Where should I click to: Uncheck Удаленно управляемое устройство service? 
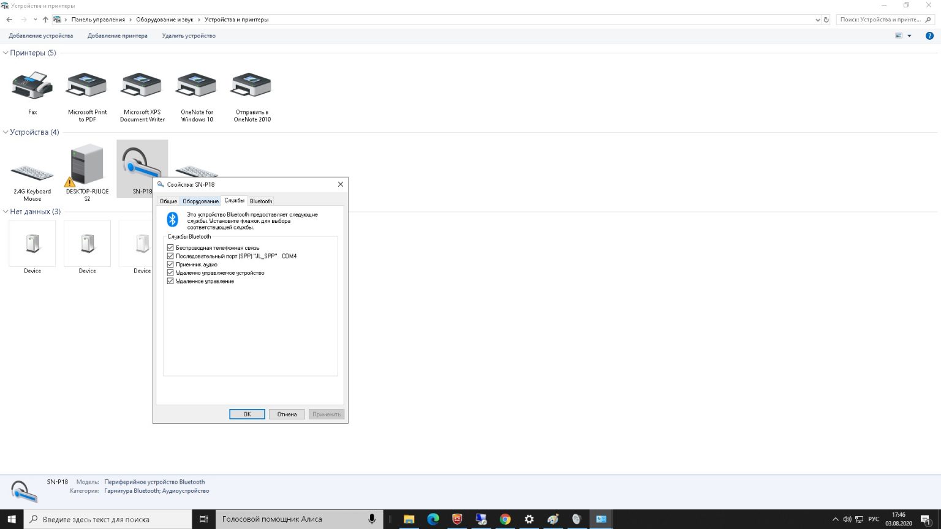(x=170, y=272)
